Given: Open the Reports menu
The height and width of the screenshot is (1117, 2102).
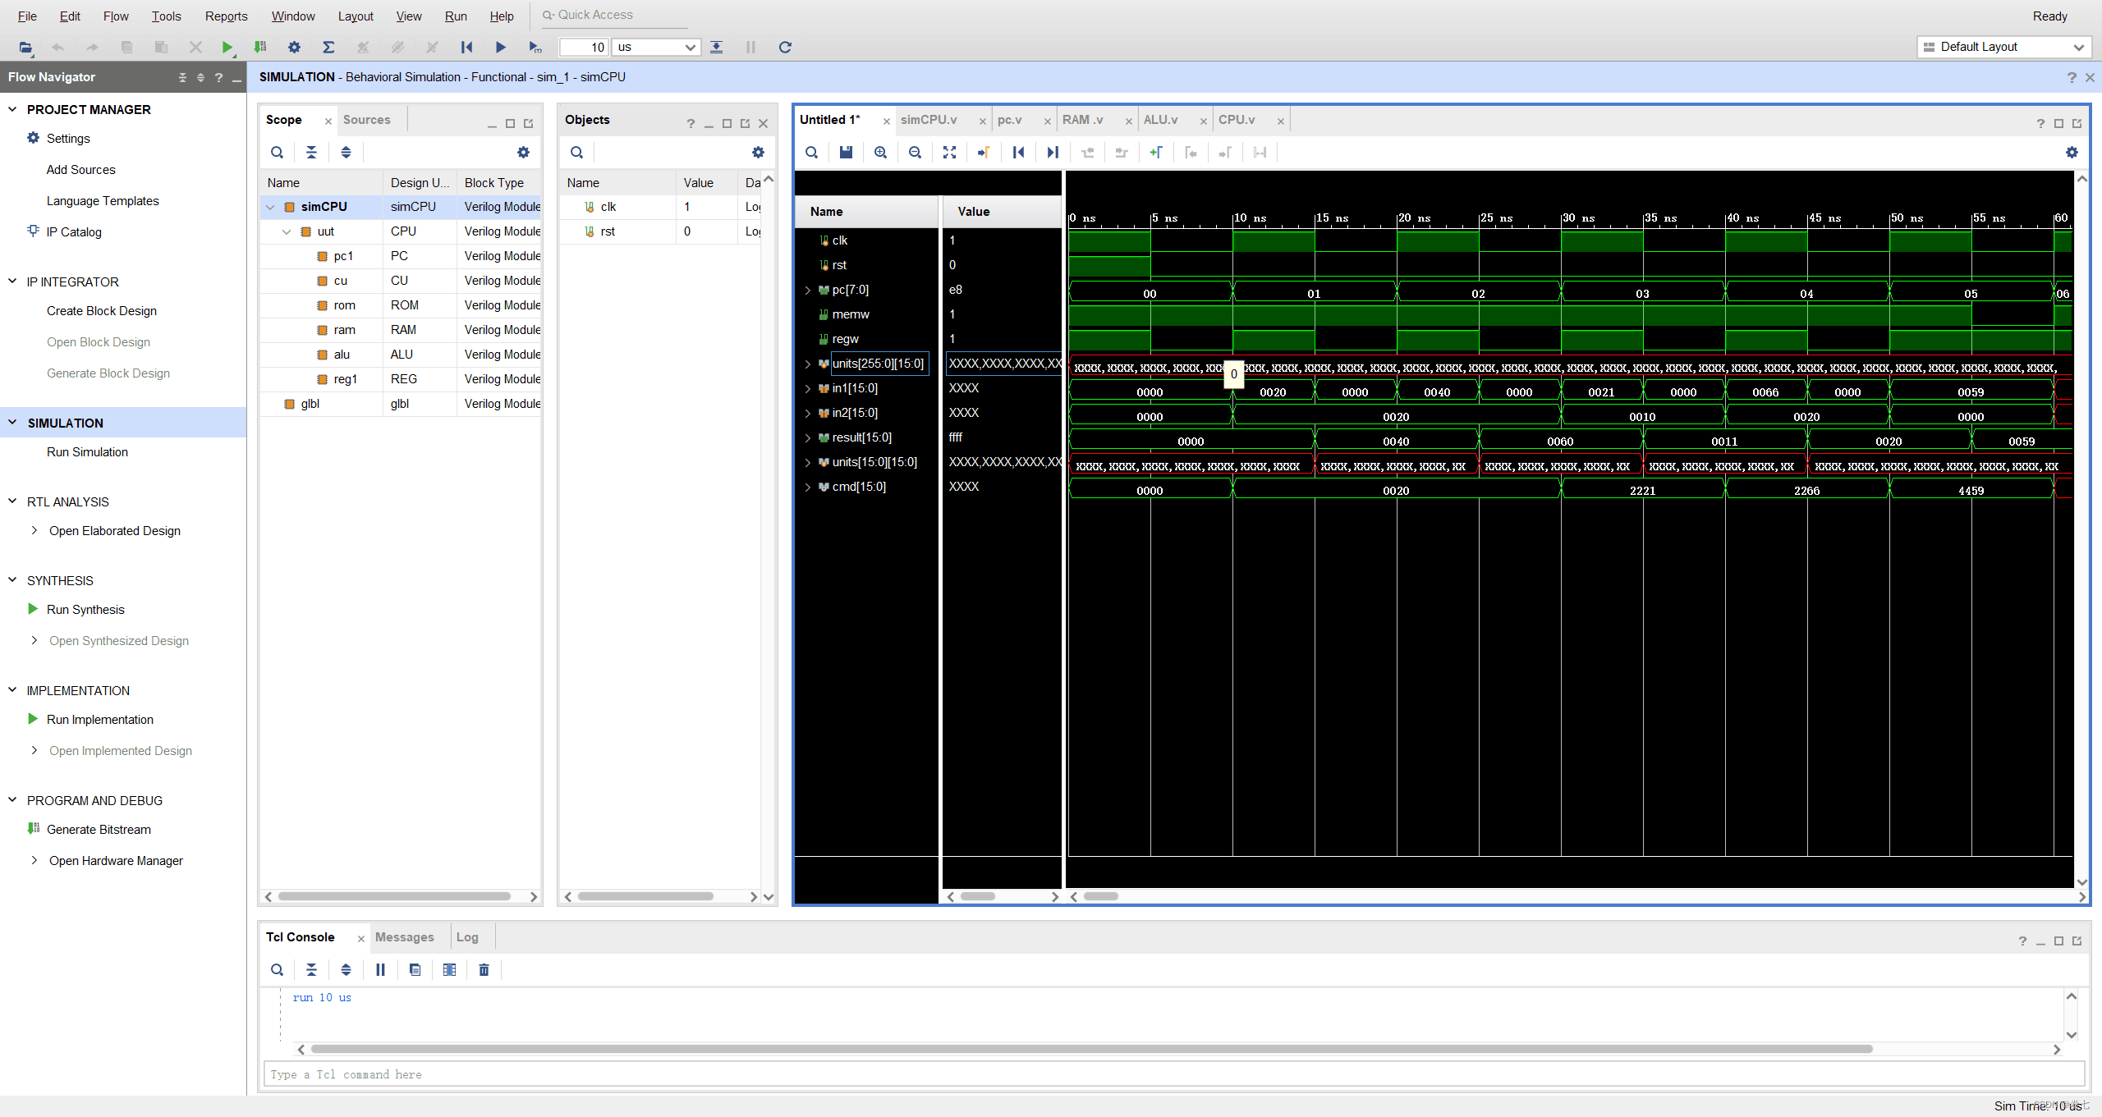Looking at the screenshot, I should coord(226,16).
